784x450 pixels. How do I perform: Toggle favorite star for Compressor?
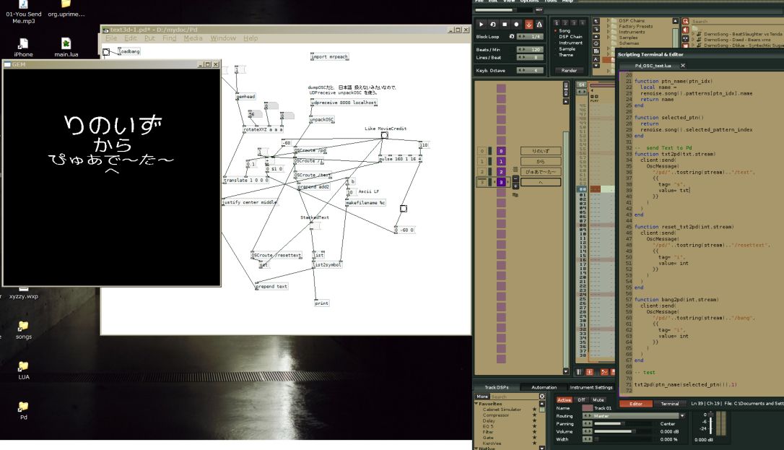pyautogui.click(x=534, y=415)
